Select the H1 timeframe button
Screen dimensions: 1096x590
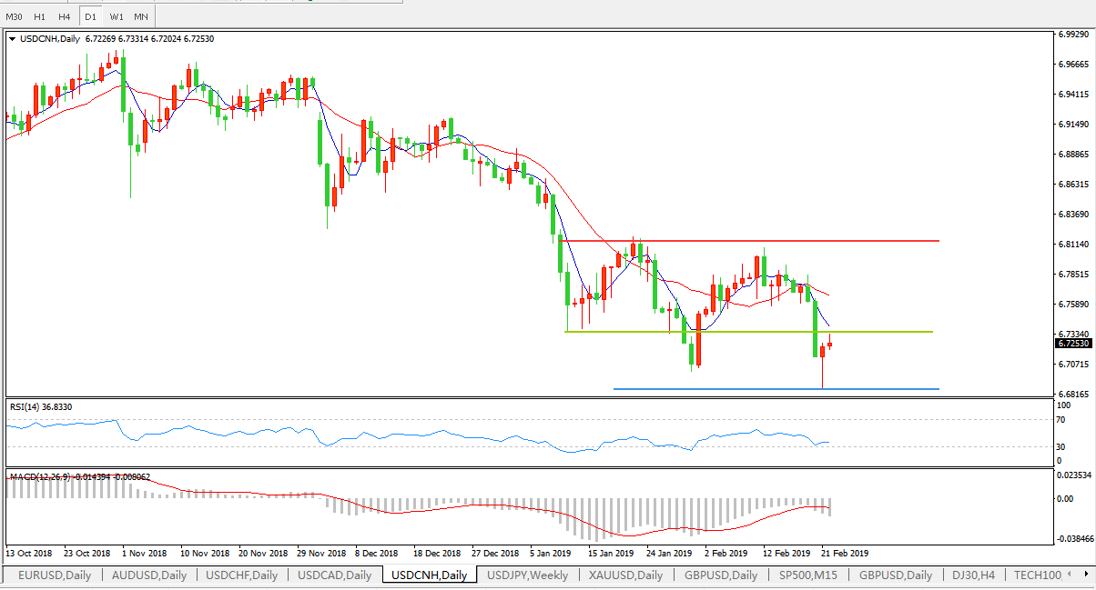tap(39, 16)
